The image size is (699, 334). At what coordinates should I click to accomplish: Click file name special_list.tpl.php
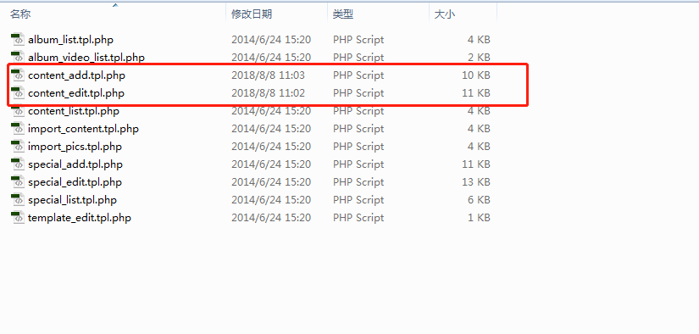click(x=72, y=200)
